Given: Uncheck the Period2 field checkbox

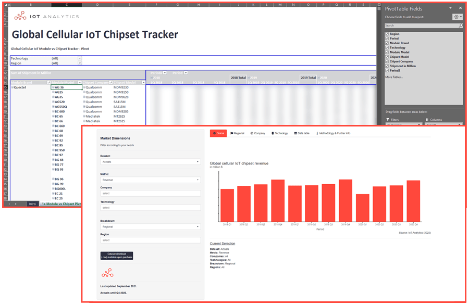Looking at the screenshot, I should coord(387,70).
